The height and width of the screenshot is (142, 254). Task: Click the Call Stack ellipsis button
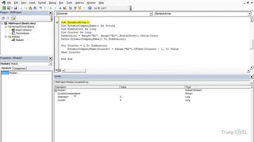pyautogui.click(x=252, y=82)
